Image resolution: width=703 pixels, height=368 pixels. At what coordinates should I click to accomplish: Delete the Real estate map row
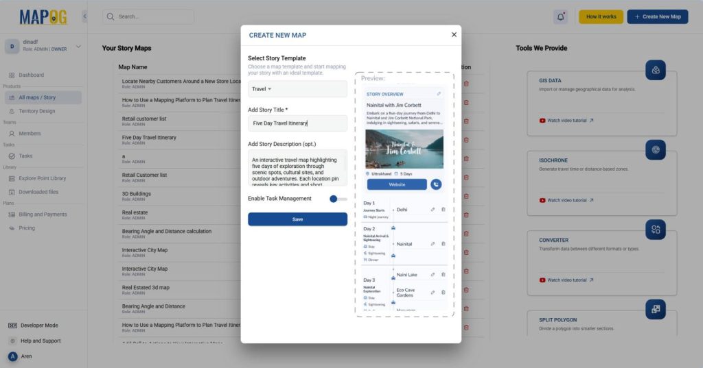466,215
